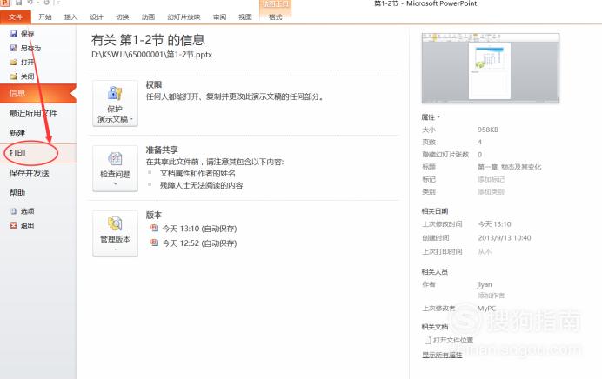Click the padlock Protect Presentation icon
The width and height of the screenshot is (602, 379).
click(x=115, y=93)
